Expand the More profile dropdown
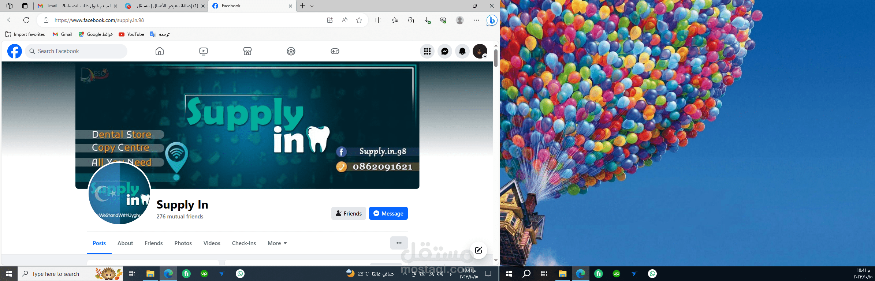This screenshot has height=281, width=875. point(277,243)
